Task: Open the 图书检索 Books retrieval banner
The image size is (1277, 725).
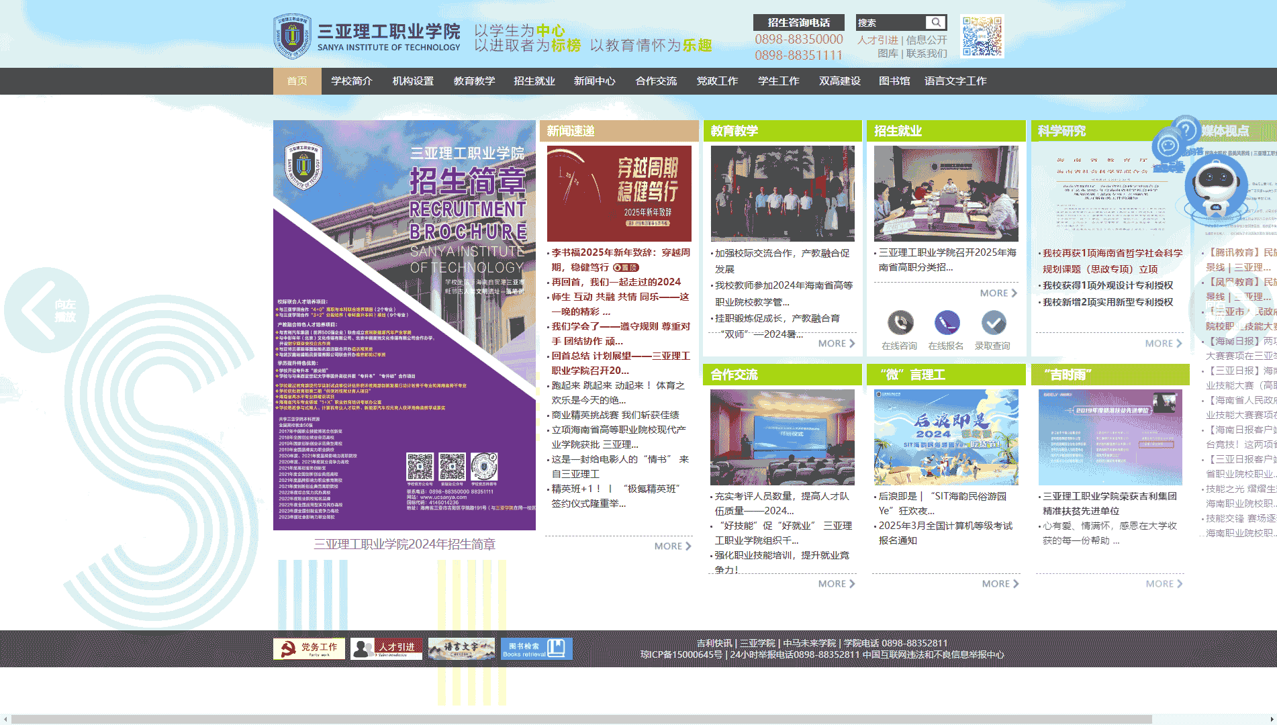Action: point(536,648)
